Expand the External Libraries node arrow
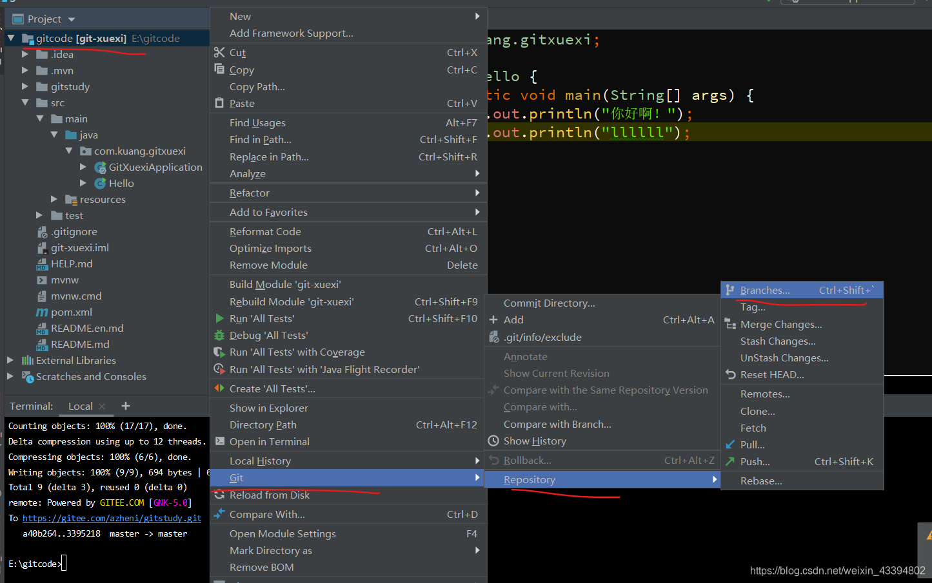Screen dimensions: 932x583 (x=10, y=360)
